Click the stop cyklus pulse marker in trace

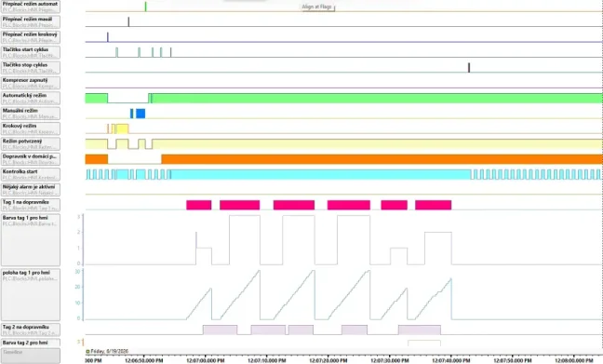[x=469, y=68]
